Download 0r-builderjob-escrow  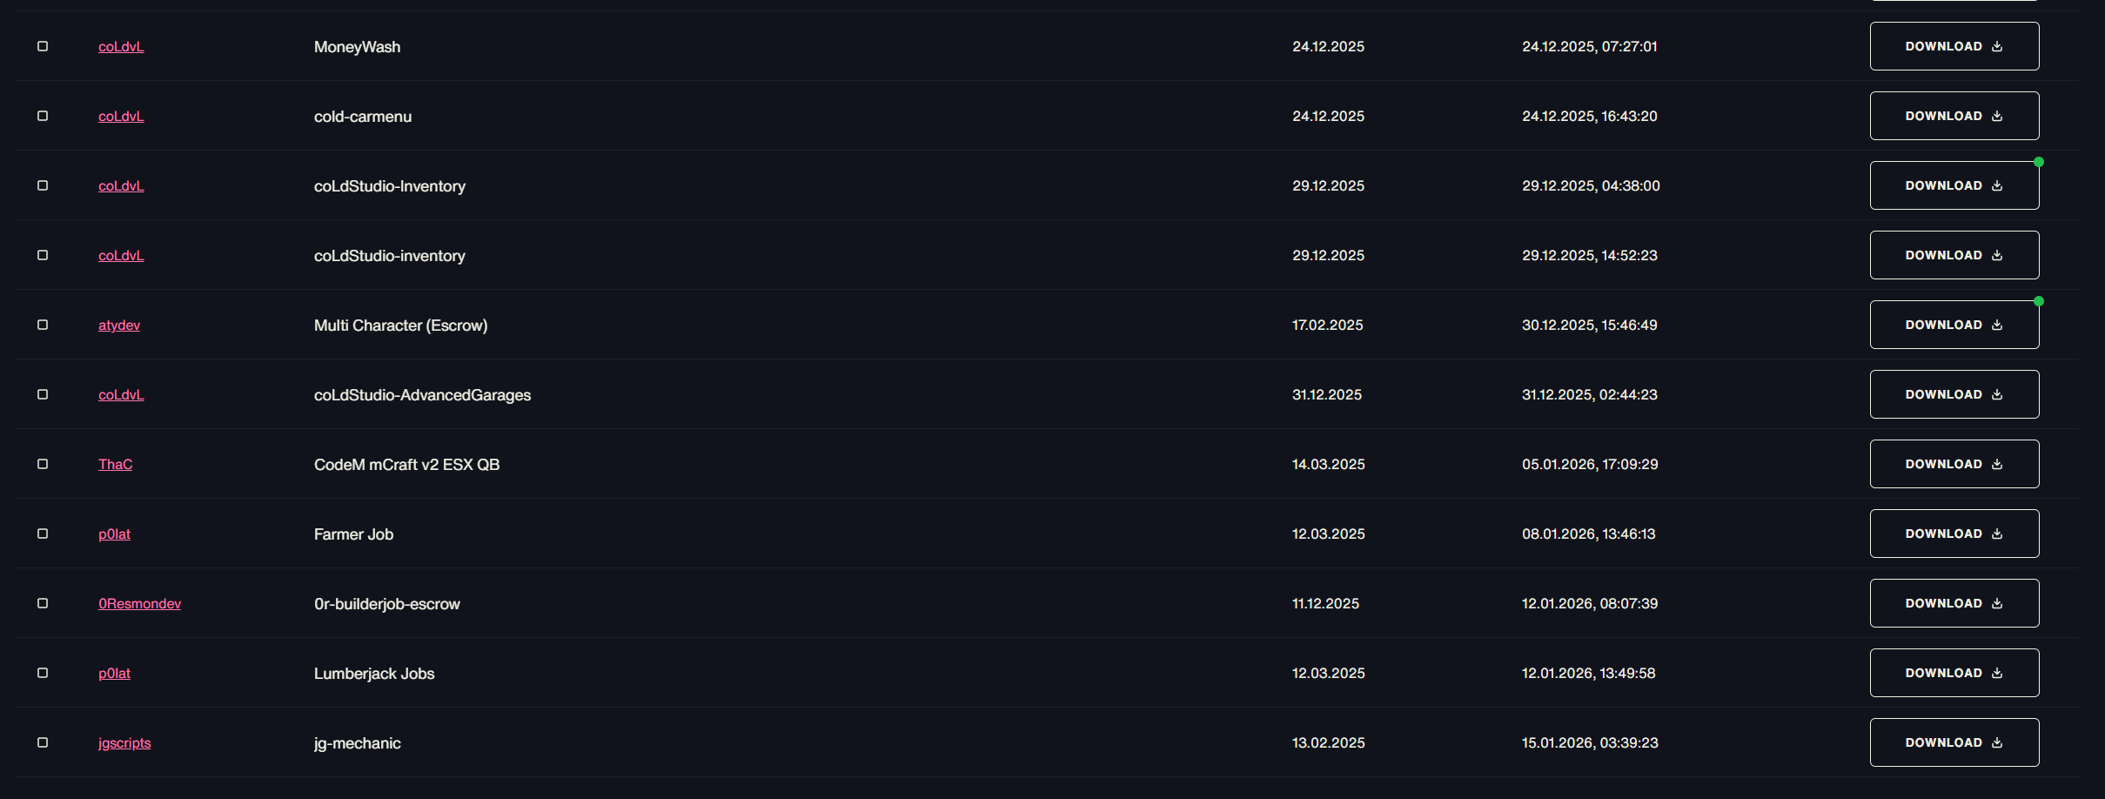(x=1954, y=603)
